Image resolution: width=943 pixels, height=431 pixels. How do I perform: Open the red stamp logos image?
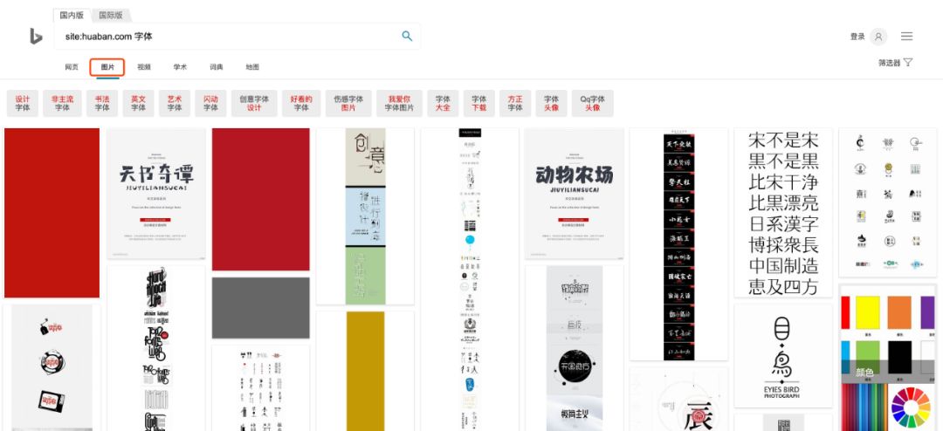point(52,367)
